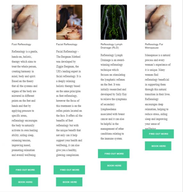Click the Sally Kay lymph drainage paragraph
The image size is (183, 192).
114,97
